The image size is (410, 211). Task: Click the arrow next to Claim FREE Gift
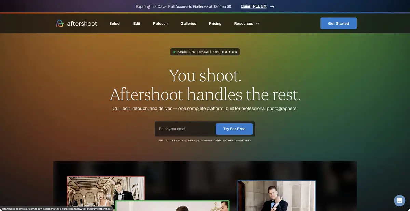pyautogui.click(x=272, y=6)
